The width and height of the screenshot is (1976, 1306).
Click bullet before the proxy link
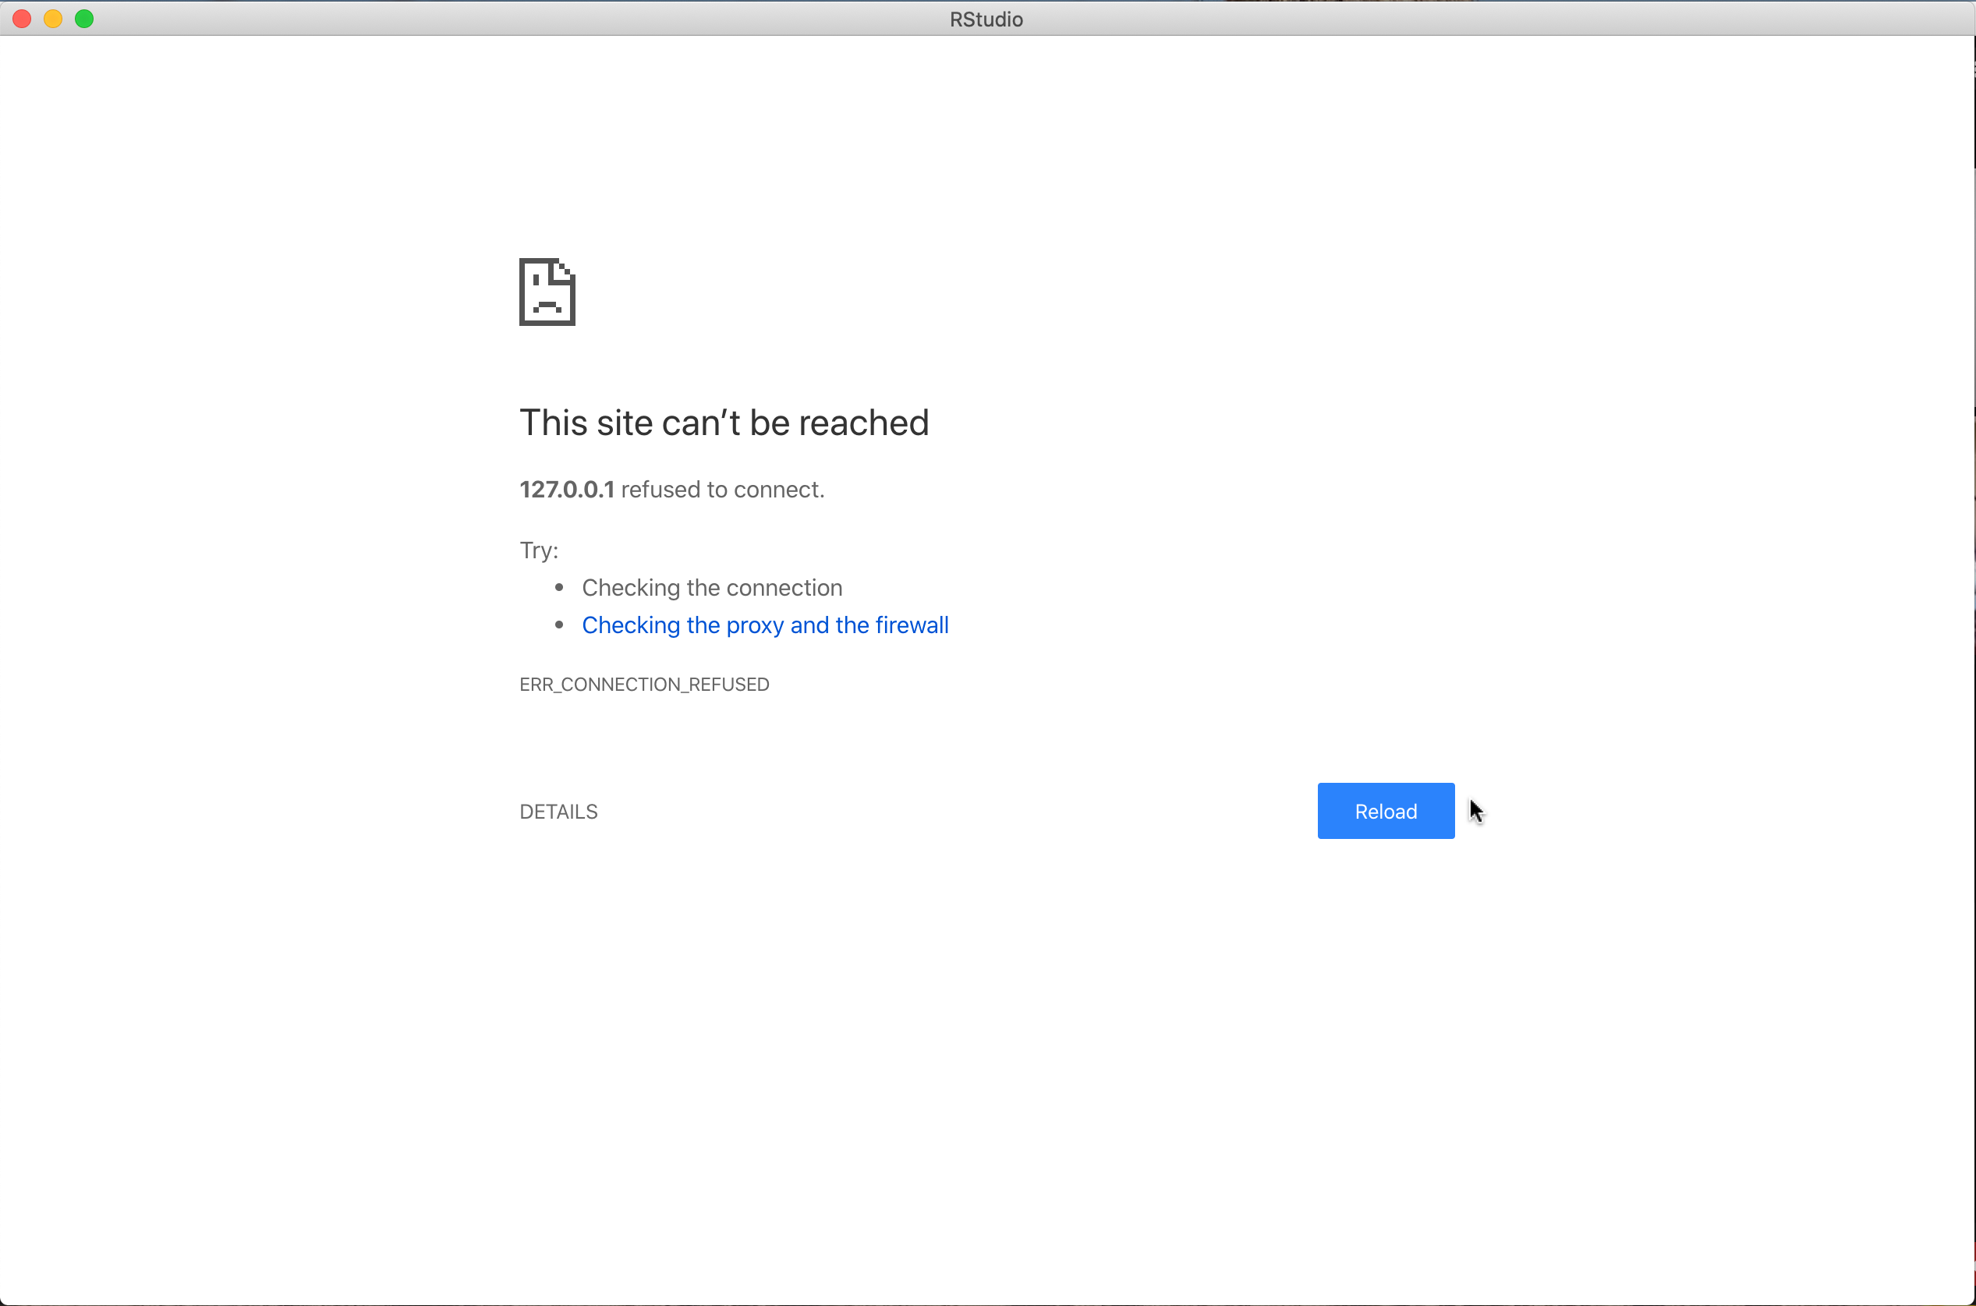point(559,625)
